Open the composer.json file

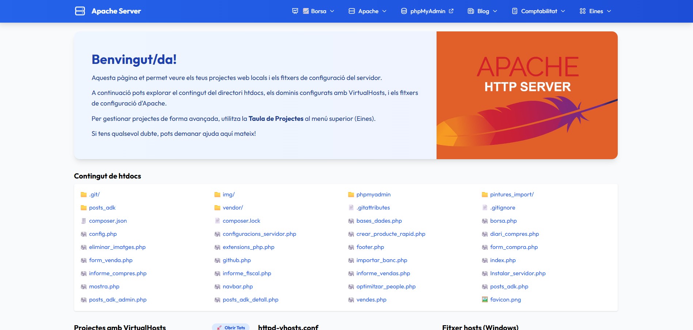tap(108, 220)
